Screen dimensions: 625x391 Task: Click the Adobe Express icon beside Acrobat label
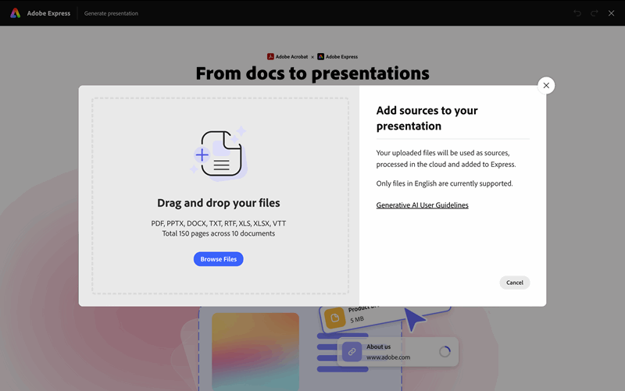pos(321,57)
